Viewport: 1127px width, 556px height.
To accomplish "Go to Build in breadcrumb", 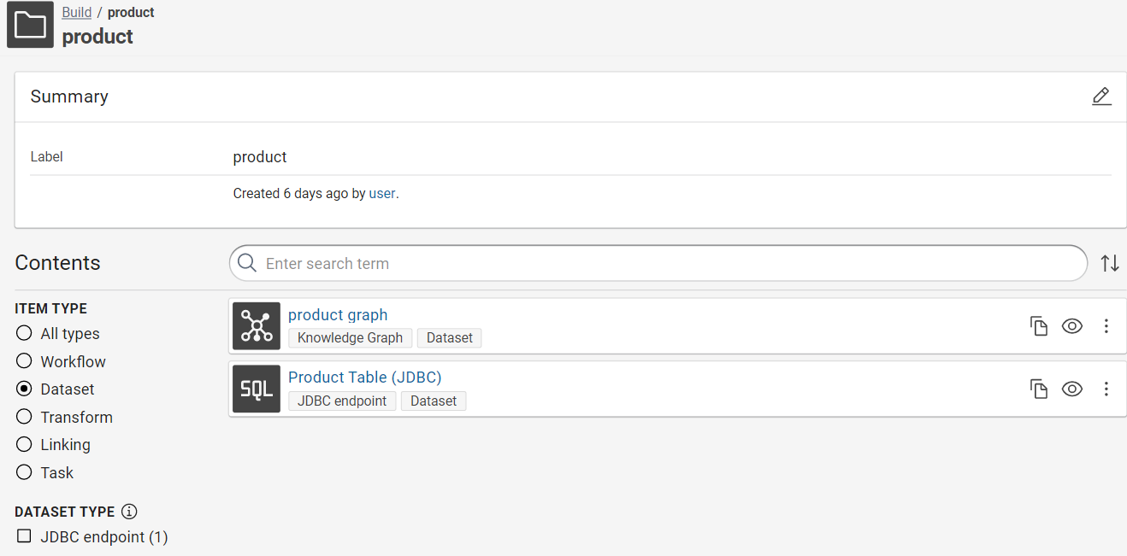I will [x=76, y=13].
